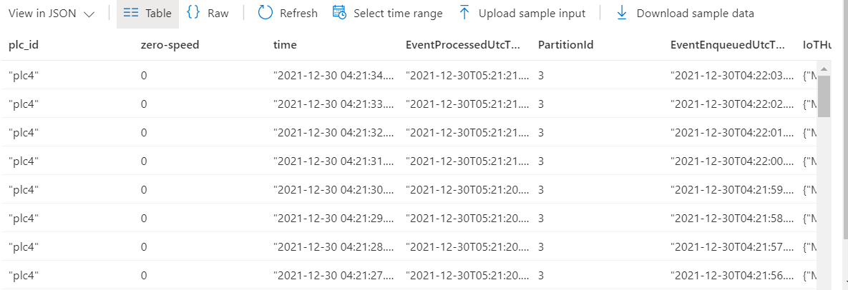
Task: Click the time column header
Action: (285, 45)
